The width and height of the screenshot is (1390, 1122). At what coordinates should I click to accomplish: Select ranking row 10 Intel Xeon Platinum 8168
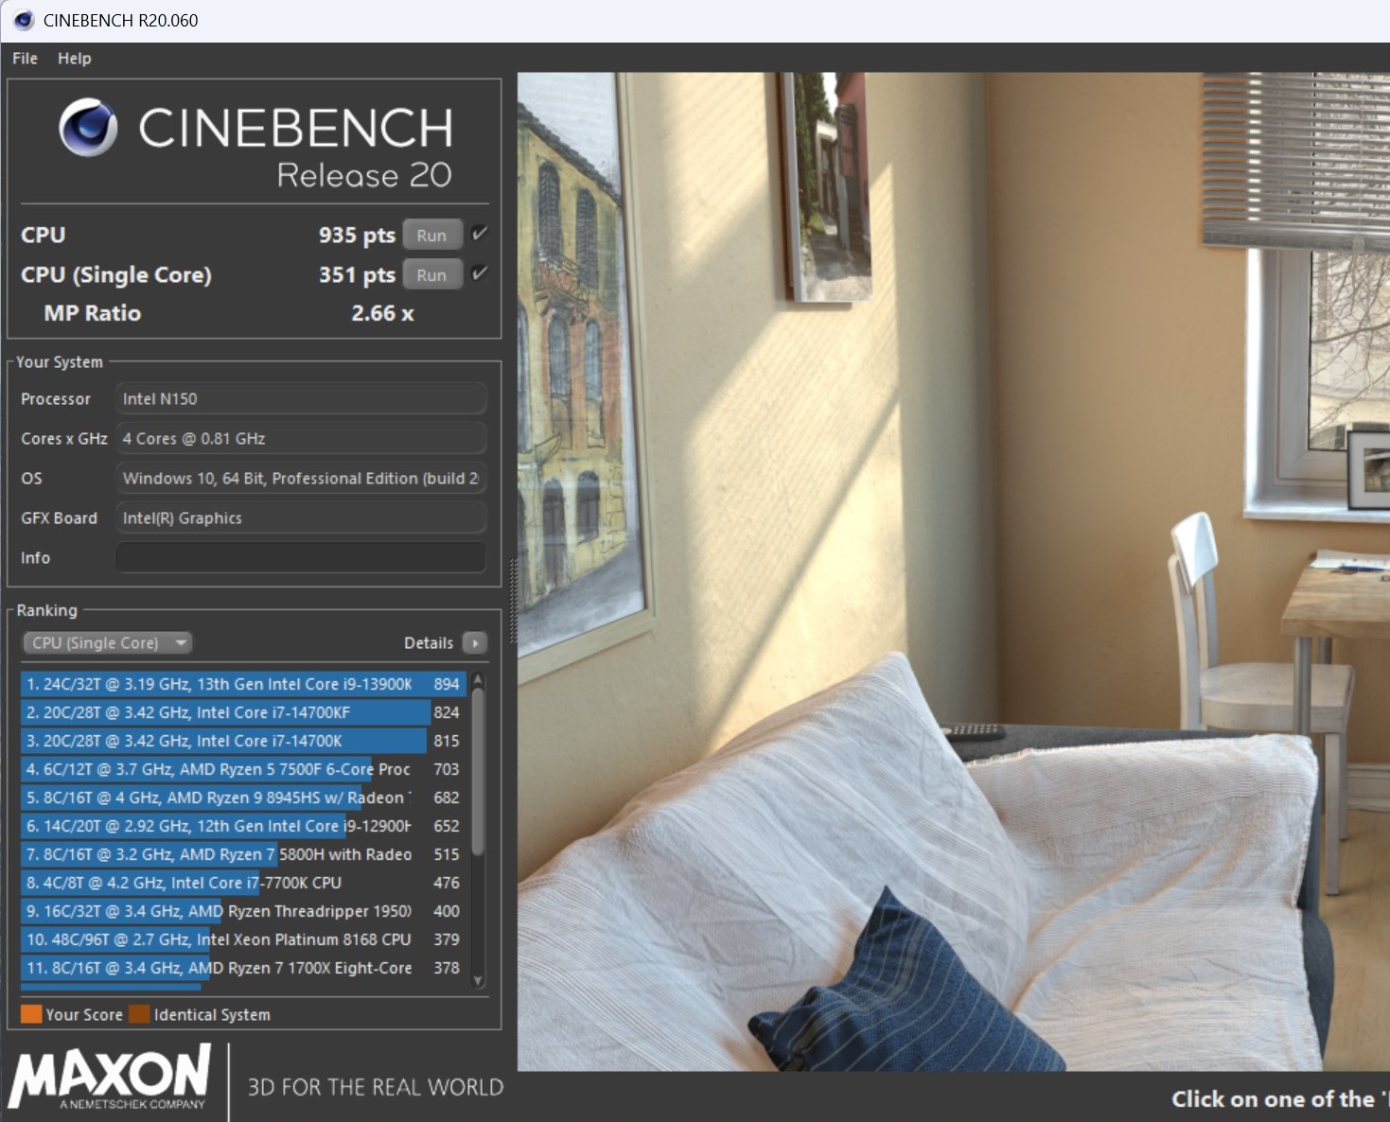(x=243, y=939)
